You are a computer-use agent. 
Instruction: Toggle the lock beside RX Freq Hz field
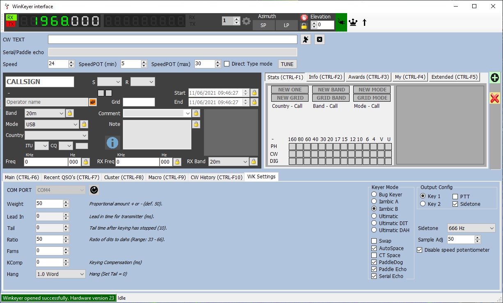(x=177, y=162)
